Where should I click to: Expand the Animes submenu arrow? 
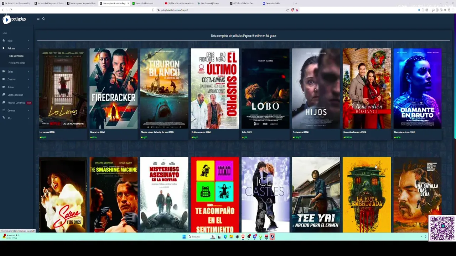(28, 87)
